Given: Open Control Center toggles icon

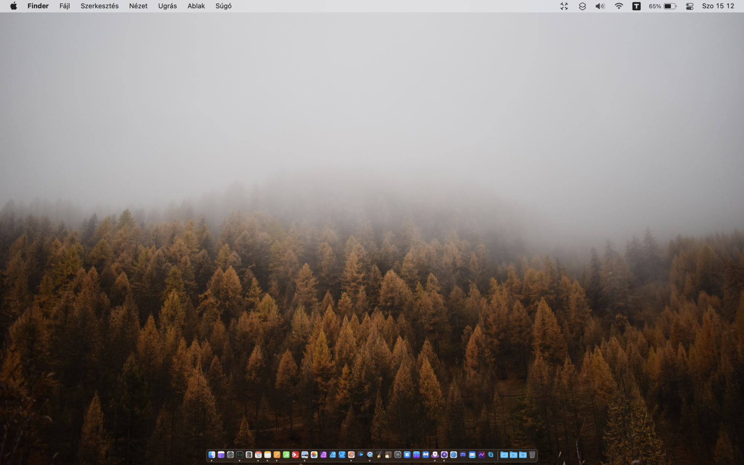Looking at the screenshot, I should pyautogui.click(x=690, y=6).
